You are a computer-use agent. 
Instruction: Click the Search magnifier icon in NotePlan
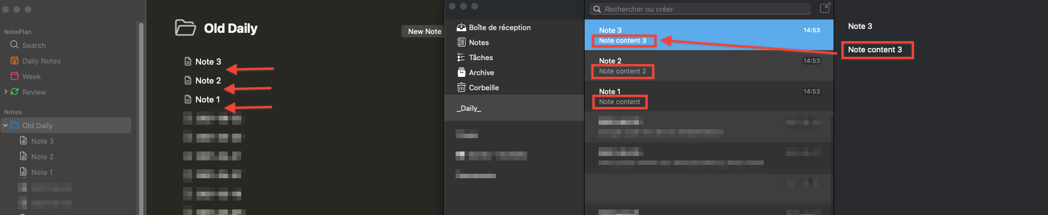(x=15, y=45)
